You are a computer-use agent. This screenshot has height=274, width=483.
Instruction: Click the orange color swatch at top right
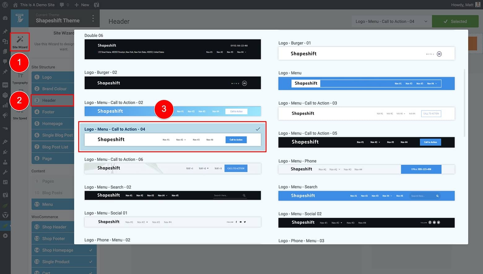473,43
